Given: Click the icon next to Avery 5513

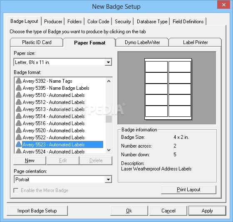Looking at the screenshot, I should pyautogui.click(x=19, y=109).
